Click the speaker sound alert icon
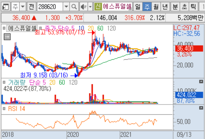The height and width of the screenshot is (139, 205). point(84,7)
